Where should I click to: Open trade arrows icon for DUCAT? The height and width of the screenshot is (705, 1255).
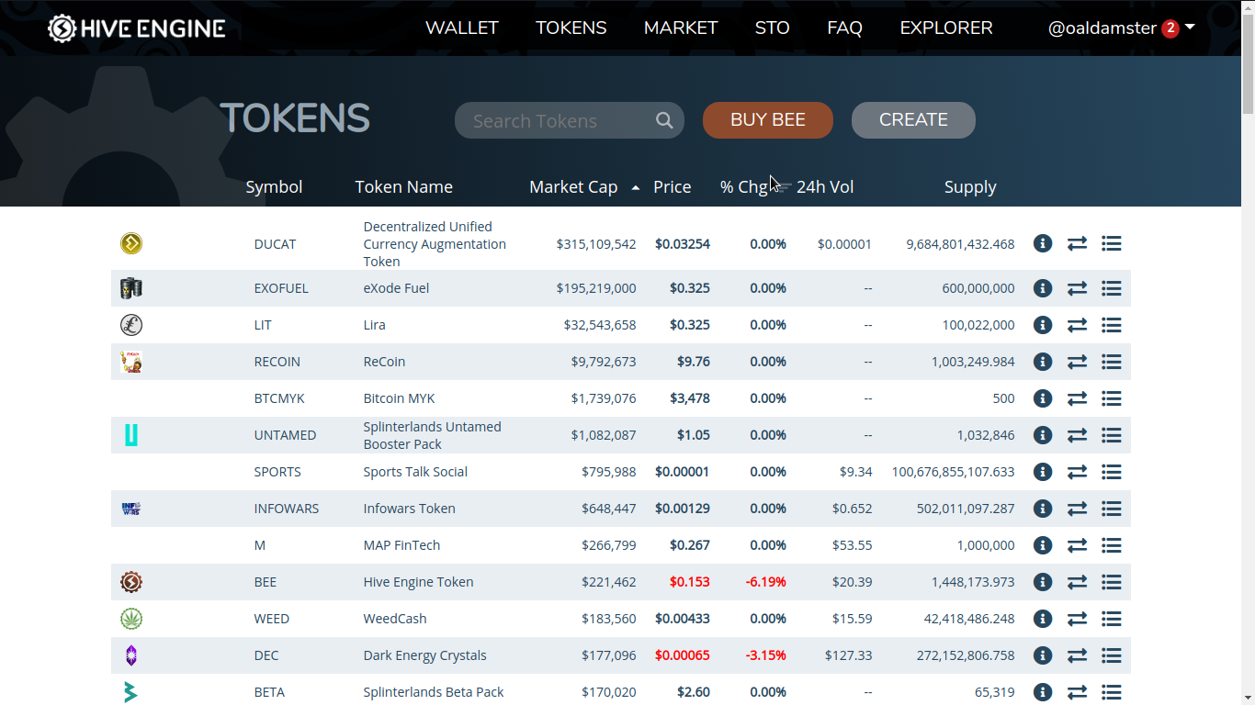click(1077, 243)
